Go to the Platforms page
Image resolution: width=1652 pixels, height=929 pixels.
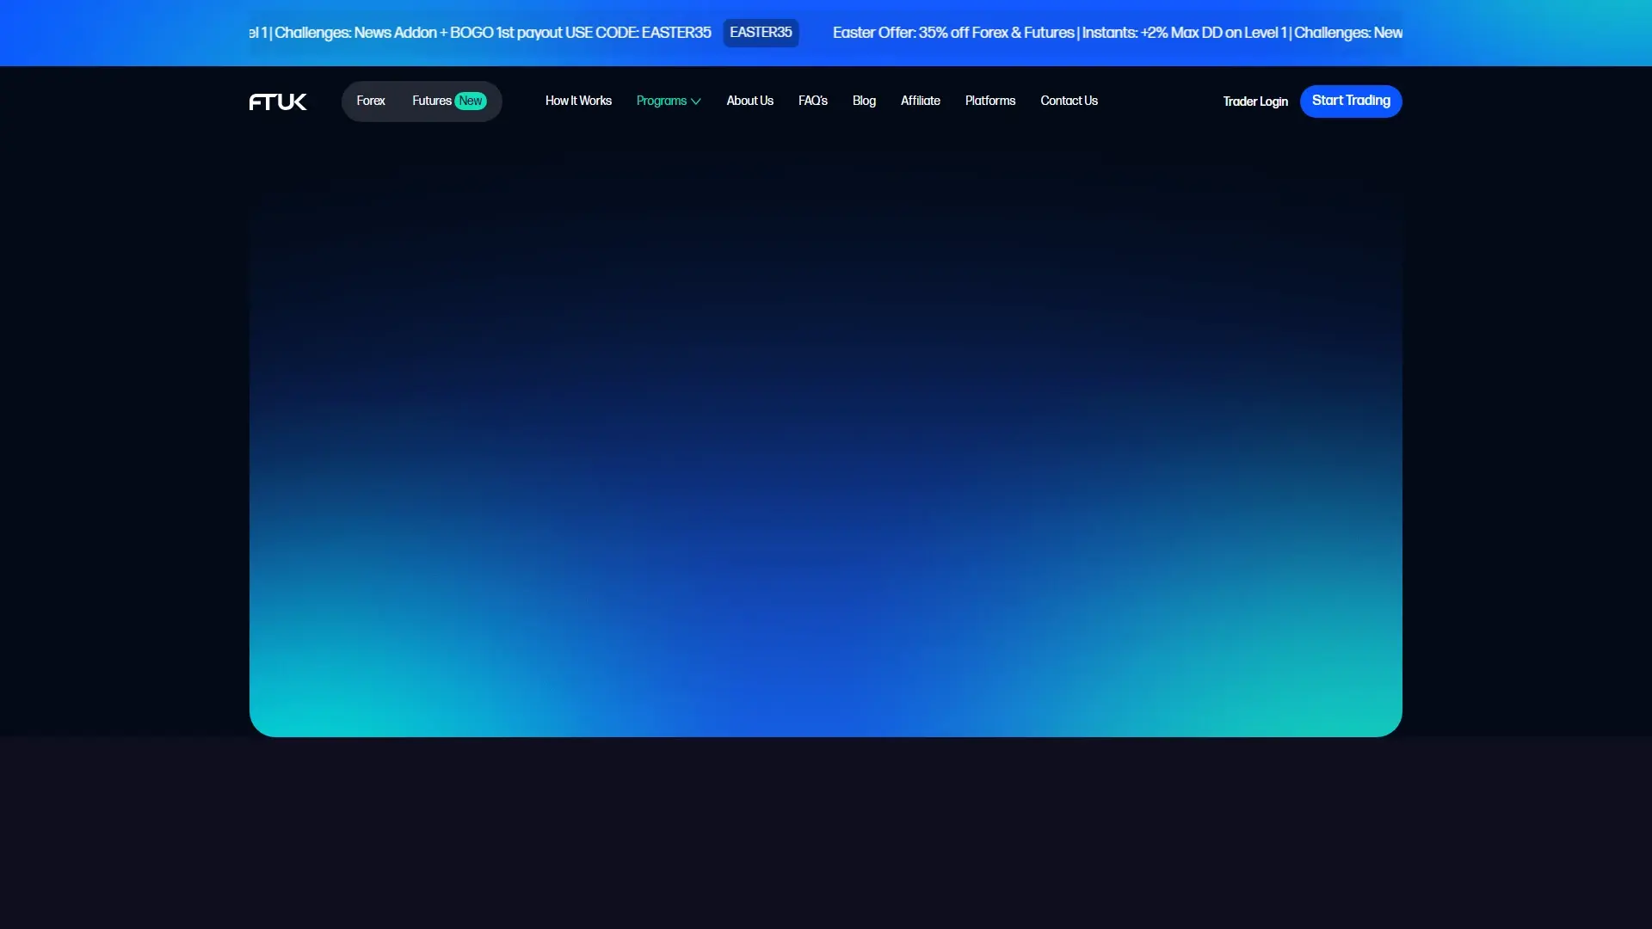click(x=989, y=101)
